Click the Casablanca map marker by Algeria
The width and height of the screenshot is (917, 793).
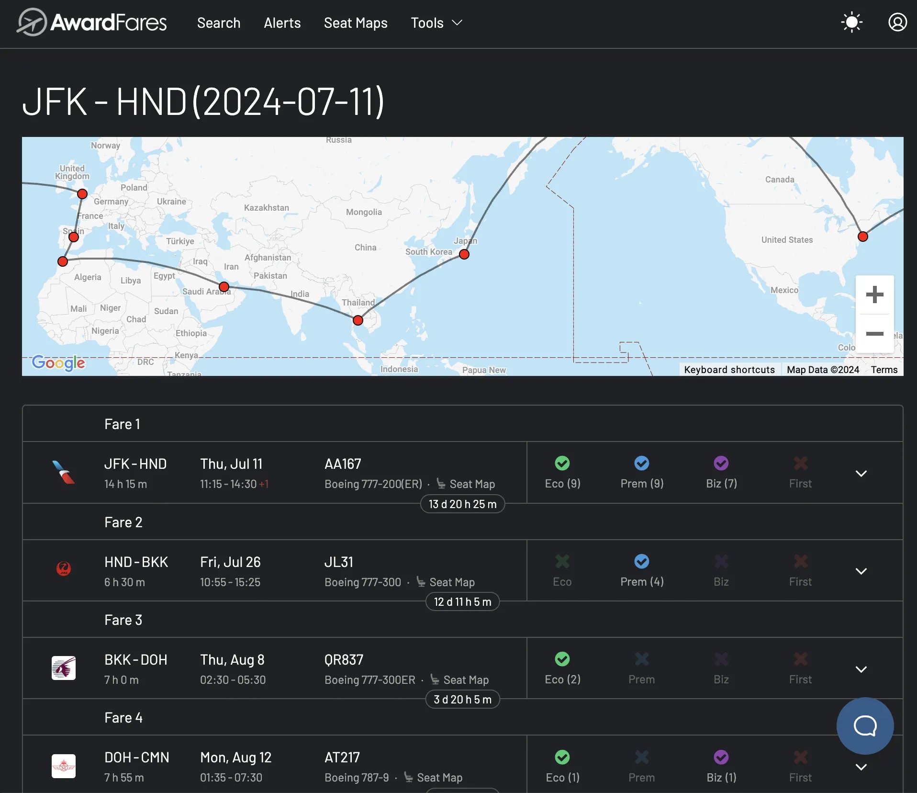pos(62,261)
